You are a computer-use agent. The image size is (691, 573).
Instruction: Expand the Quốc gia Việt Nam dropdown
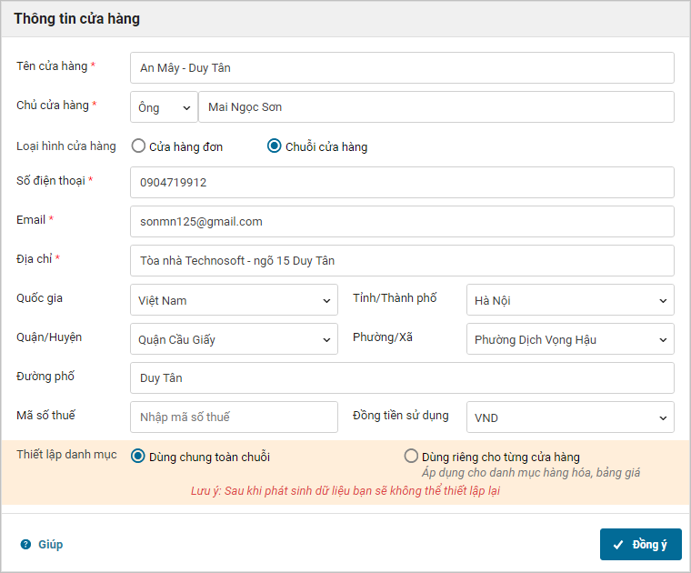point(234,300)
